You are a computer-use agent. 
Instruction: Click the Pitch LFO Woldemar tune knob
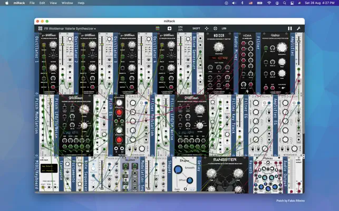click(x=84, y=109)
